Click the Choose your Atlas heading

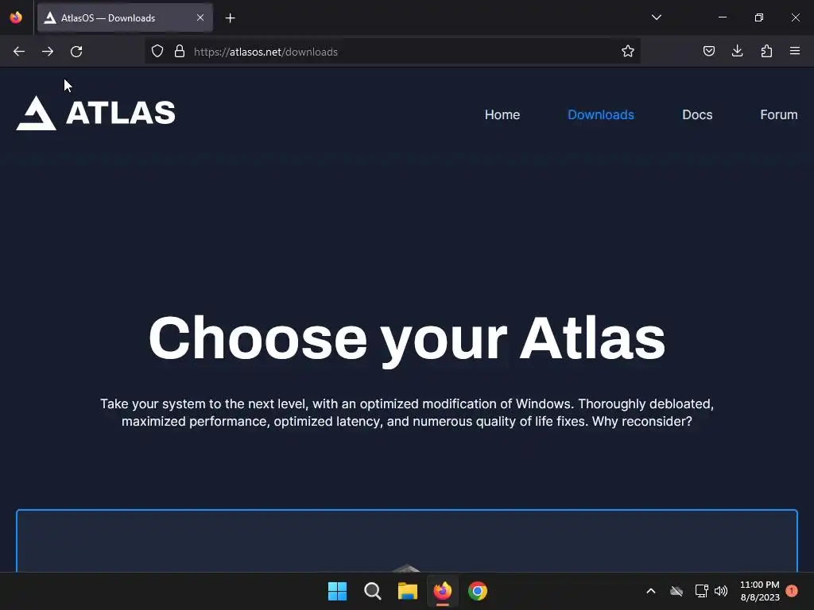pyautogui.click(x=407, y=340)
